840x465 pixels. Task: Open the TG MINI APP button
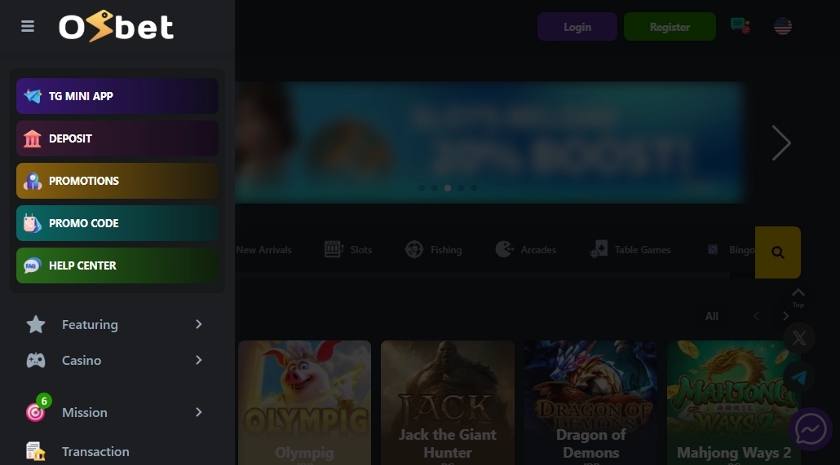[x=117, y=96]
